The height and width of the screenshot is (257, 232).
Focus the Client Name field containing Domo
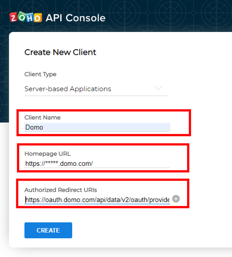[97, 127]
